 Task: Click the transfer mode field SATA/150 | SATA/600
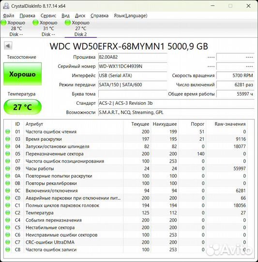pos(133,85)
